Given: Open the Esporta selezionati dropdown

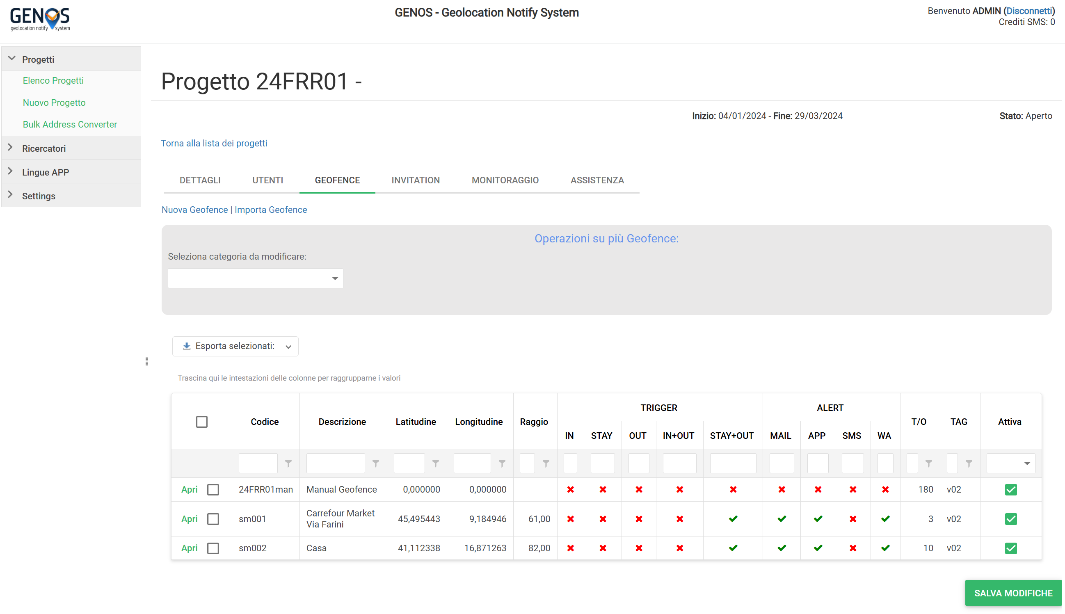Looking at the screenshot, I should [x=235, y=346].
